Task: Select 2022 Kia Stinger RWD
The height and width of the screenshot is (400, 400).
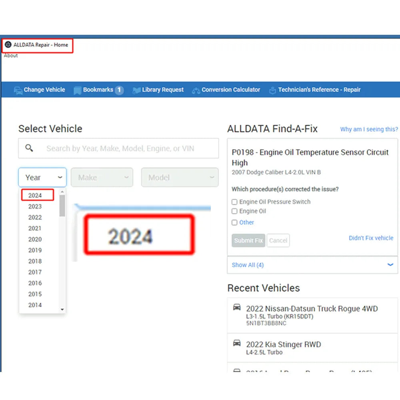Action: (x=312, y=348)
